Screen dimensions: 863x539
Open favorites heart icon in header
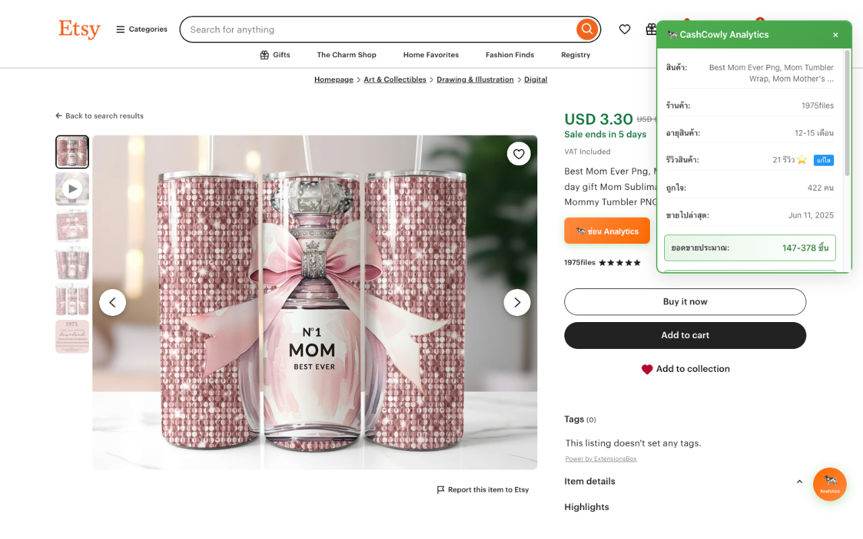[625, 29]
